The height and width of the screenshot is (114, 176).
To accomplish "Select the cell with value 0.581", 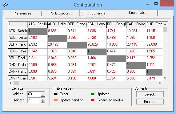I will [x=38, y=78].
